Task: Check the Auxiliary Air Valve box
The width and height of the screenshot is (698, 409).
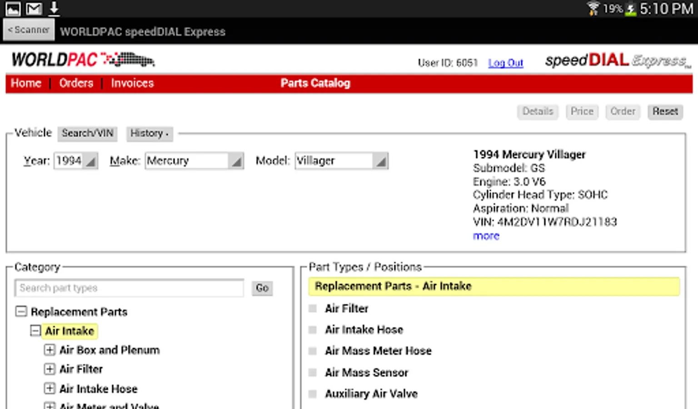Action: 313,394
